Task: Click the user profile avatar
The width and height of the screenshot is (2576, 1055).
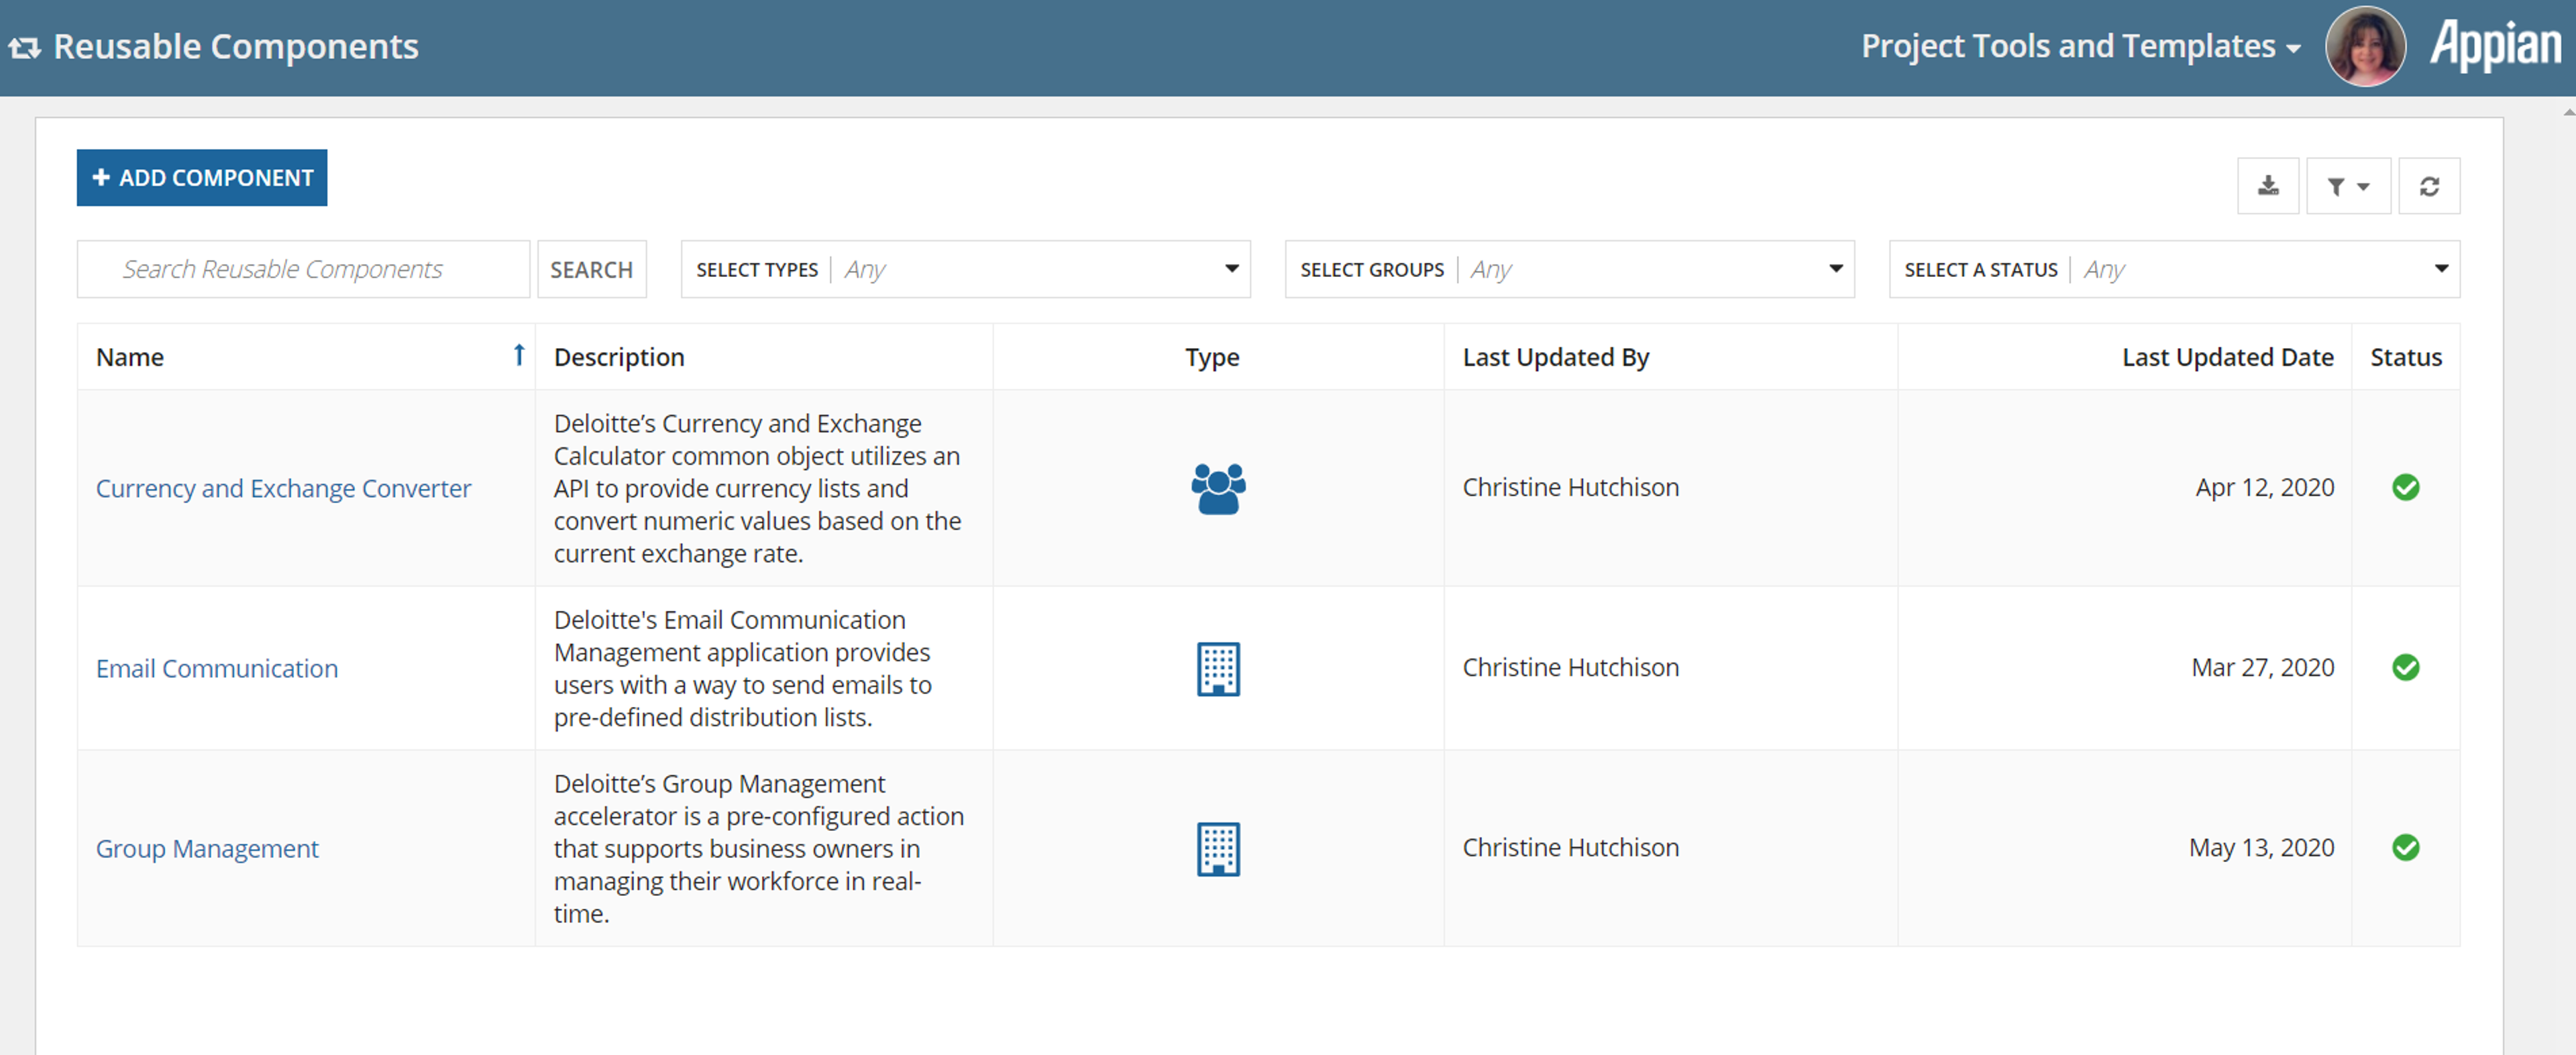Action: (2365, 47)
